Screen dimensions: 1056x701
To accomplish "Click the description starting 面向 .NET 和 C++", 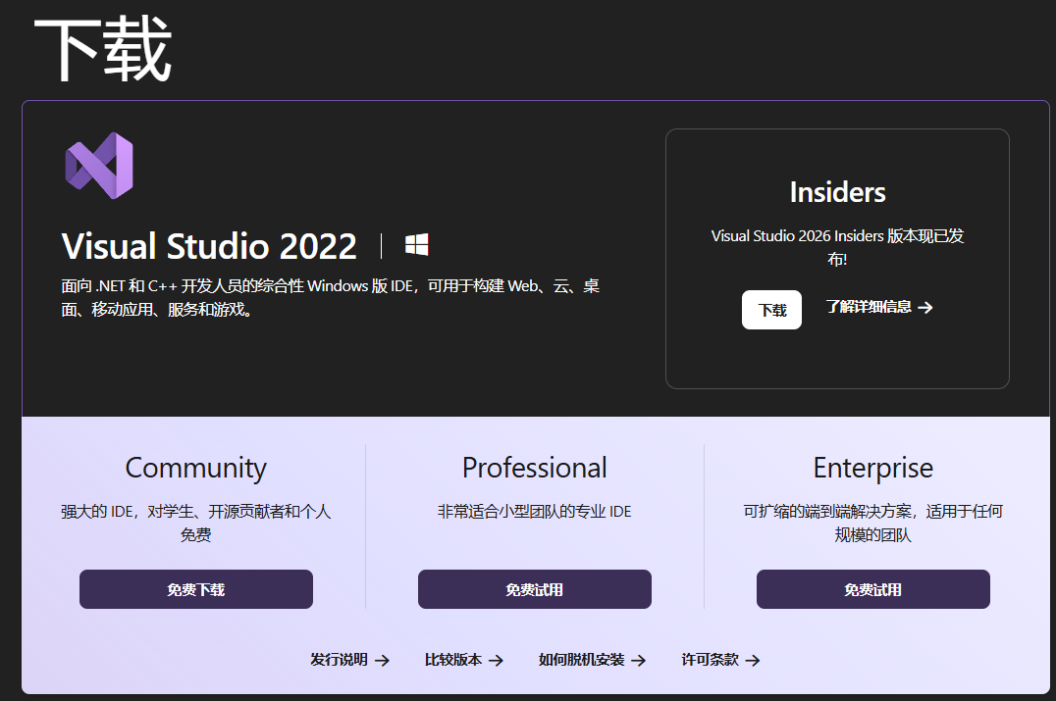I will (331, 297).
